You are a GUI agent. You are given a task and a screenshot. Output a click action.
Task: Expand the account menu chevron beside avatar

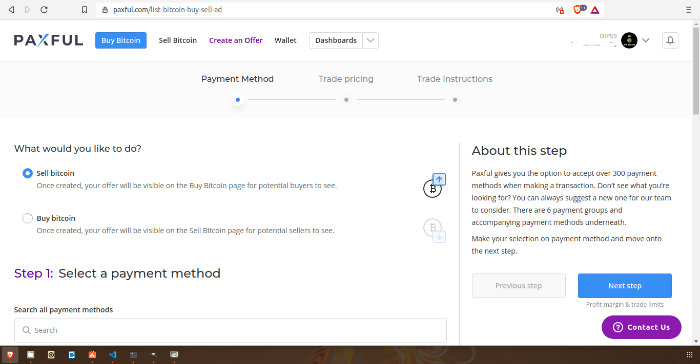646,40
